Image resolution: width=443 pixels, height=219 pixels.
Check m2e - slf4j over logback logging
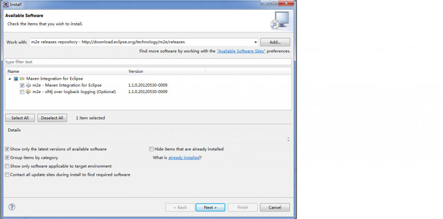click(22, 92)
